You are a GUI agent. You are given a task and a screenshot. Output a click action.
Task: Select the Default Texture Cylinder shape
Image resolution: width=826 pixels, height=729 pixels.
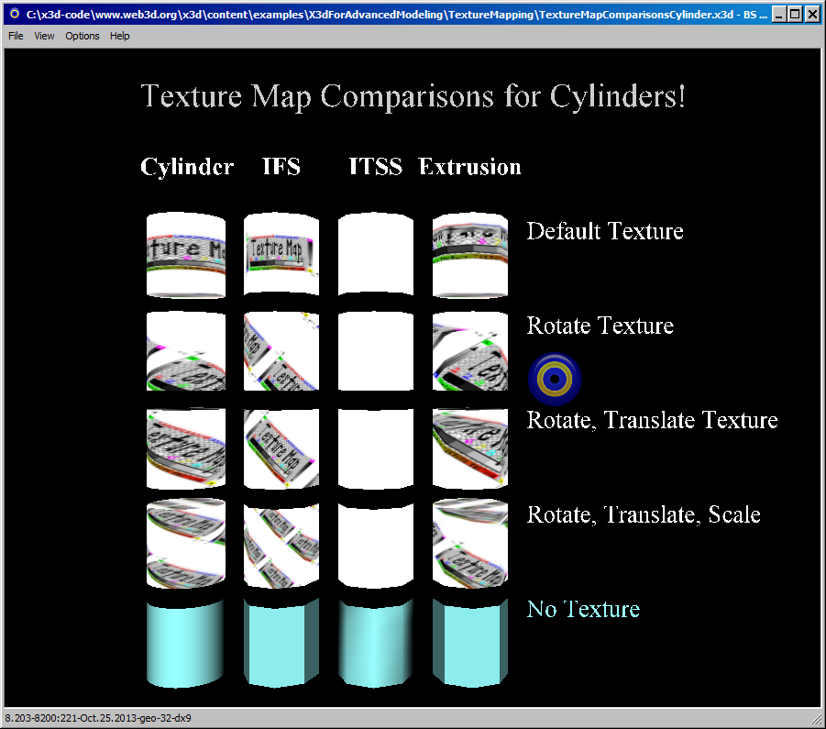186,254
